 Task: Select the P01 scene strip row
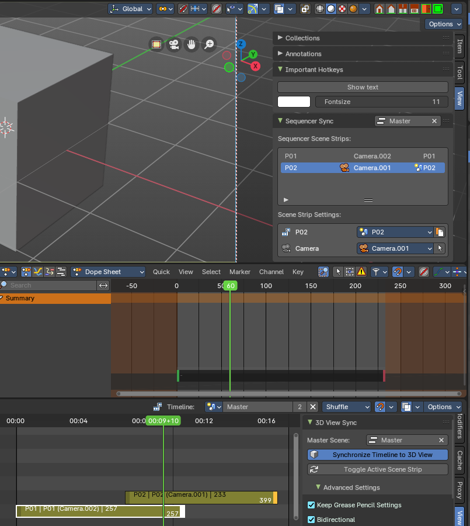coord(363,156)
